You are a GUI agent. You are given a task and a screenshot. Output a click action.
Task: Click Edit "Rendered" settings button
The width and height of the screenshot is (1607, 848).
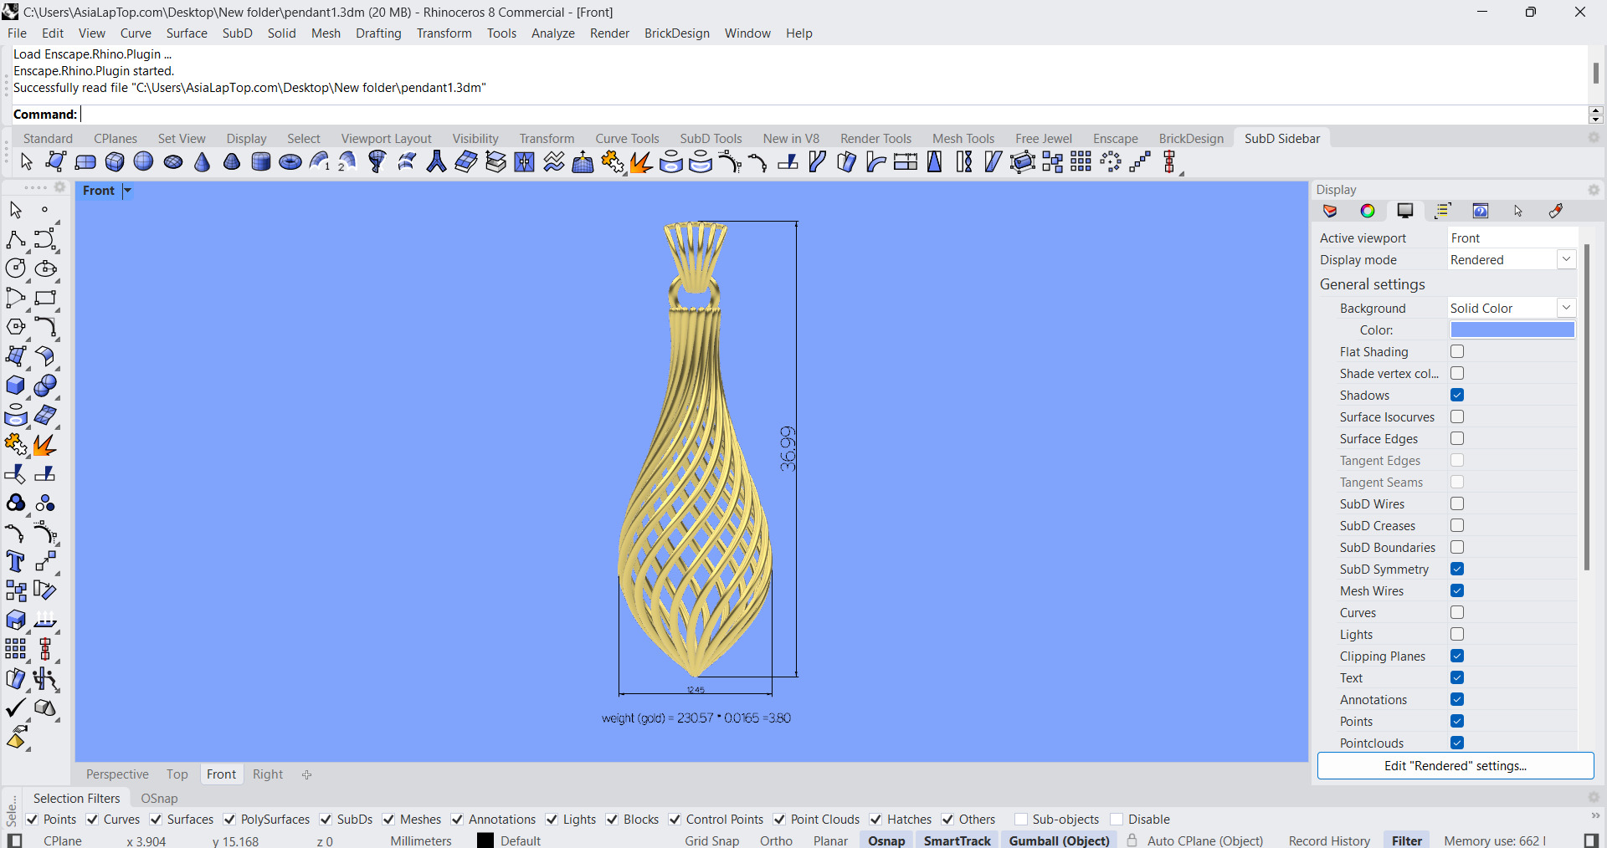(1456, 766)
